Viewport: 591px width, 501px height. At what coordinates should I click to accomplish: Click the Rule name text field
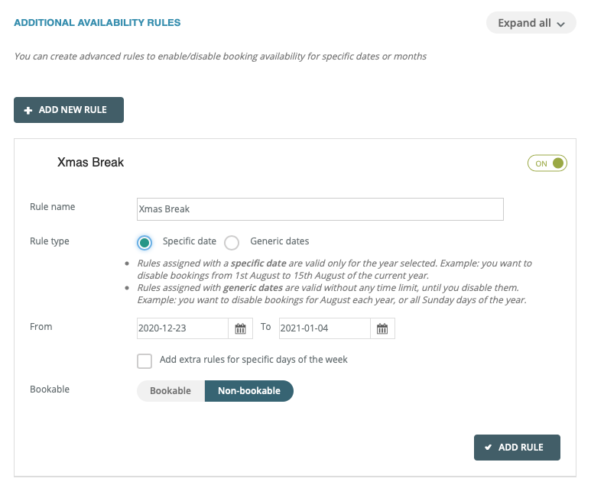click(x=320, y=209)
